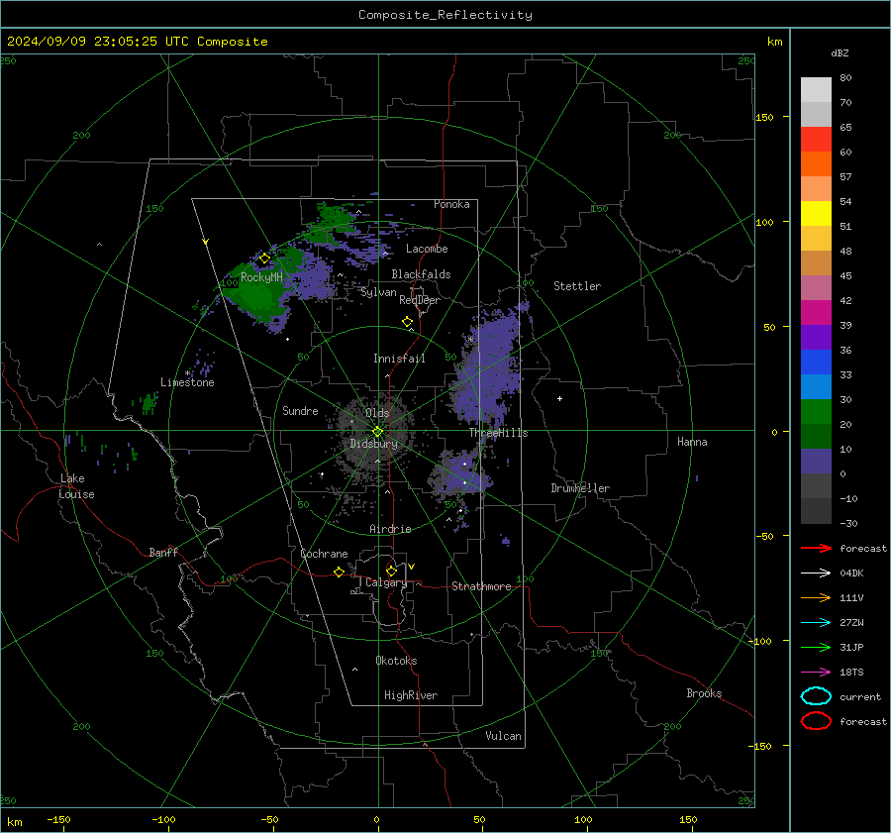Image resolution: width=891 pixels, height=833 pixels.
Task: Select the magenta 39-42 dBZ color swatch
Action: point(816,313)
